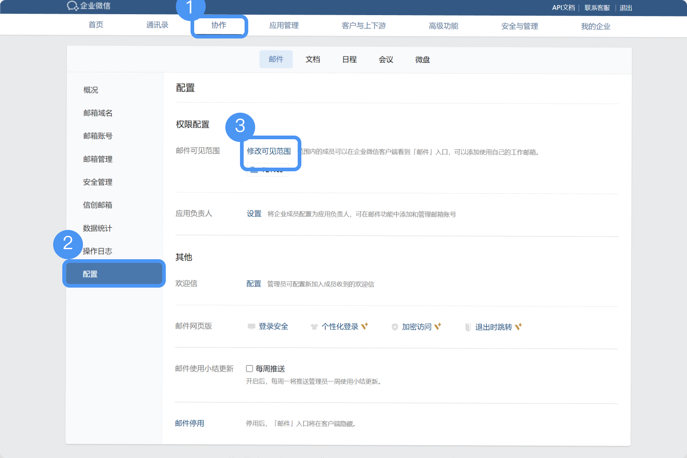The width and height of the screenshot is (687, 458).
Task: Click the 应用负责人 label
Action: (x=194, y=213)
